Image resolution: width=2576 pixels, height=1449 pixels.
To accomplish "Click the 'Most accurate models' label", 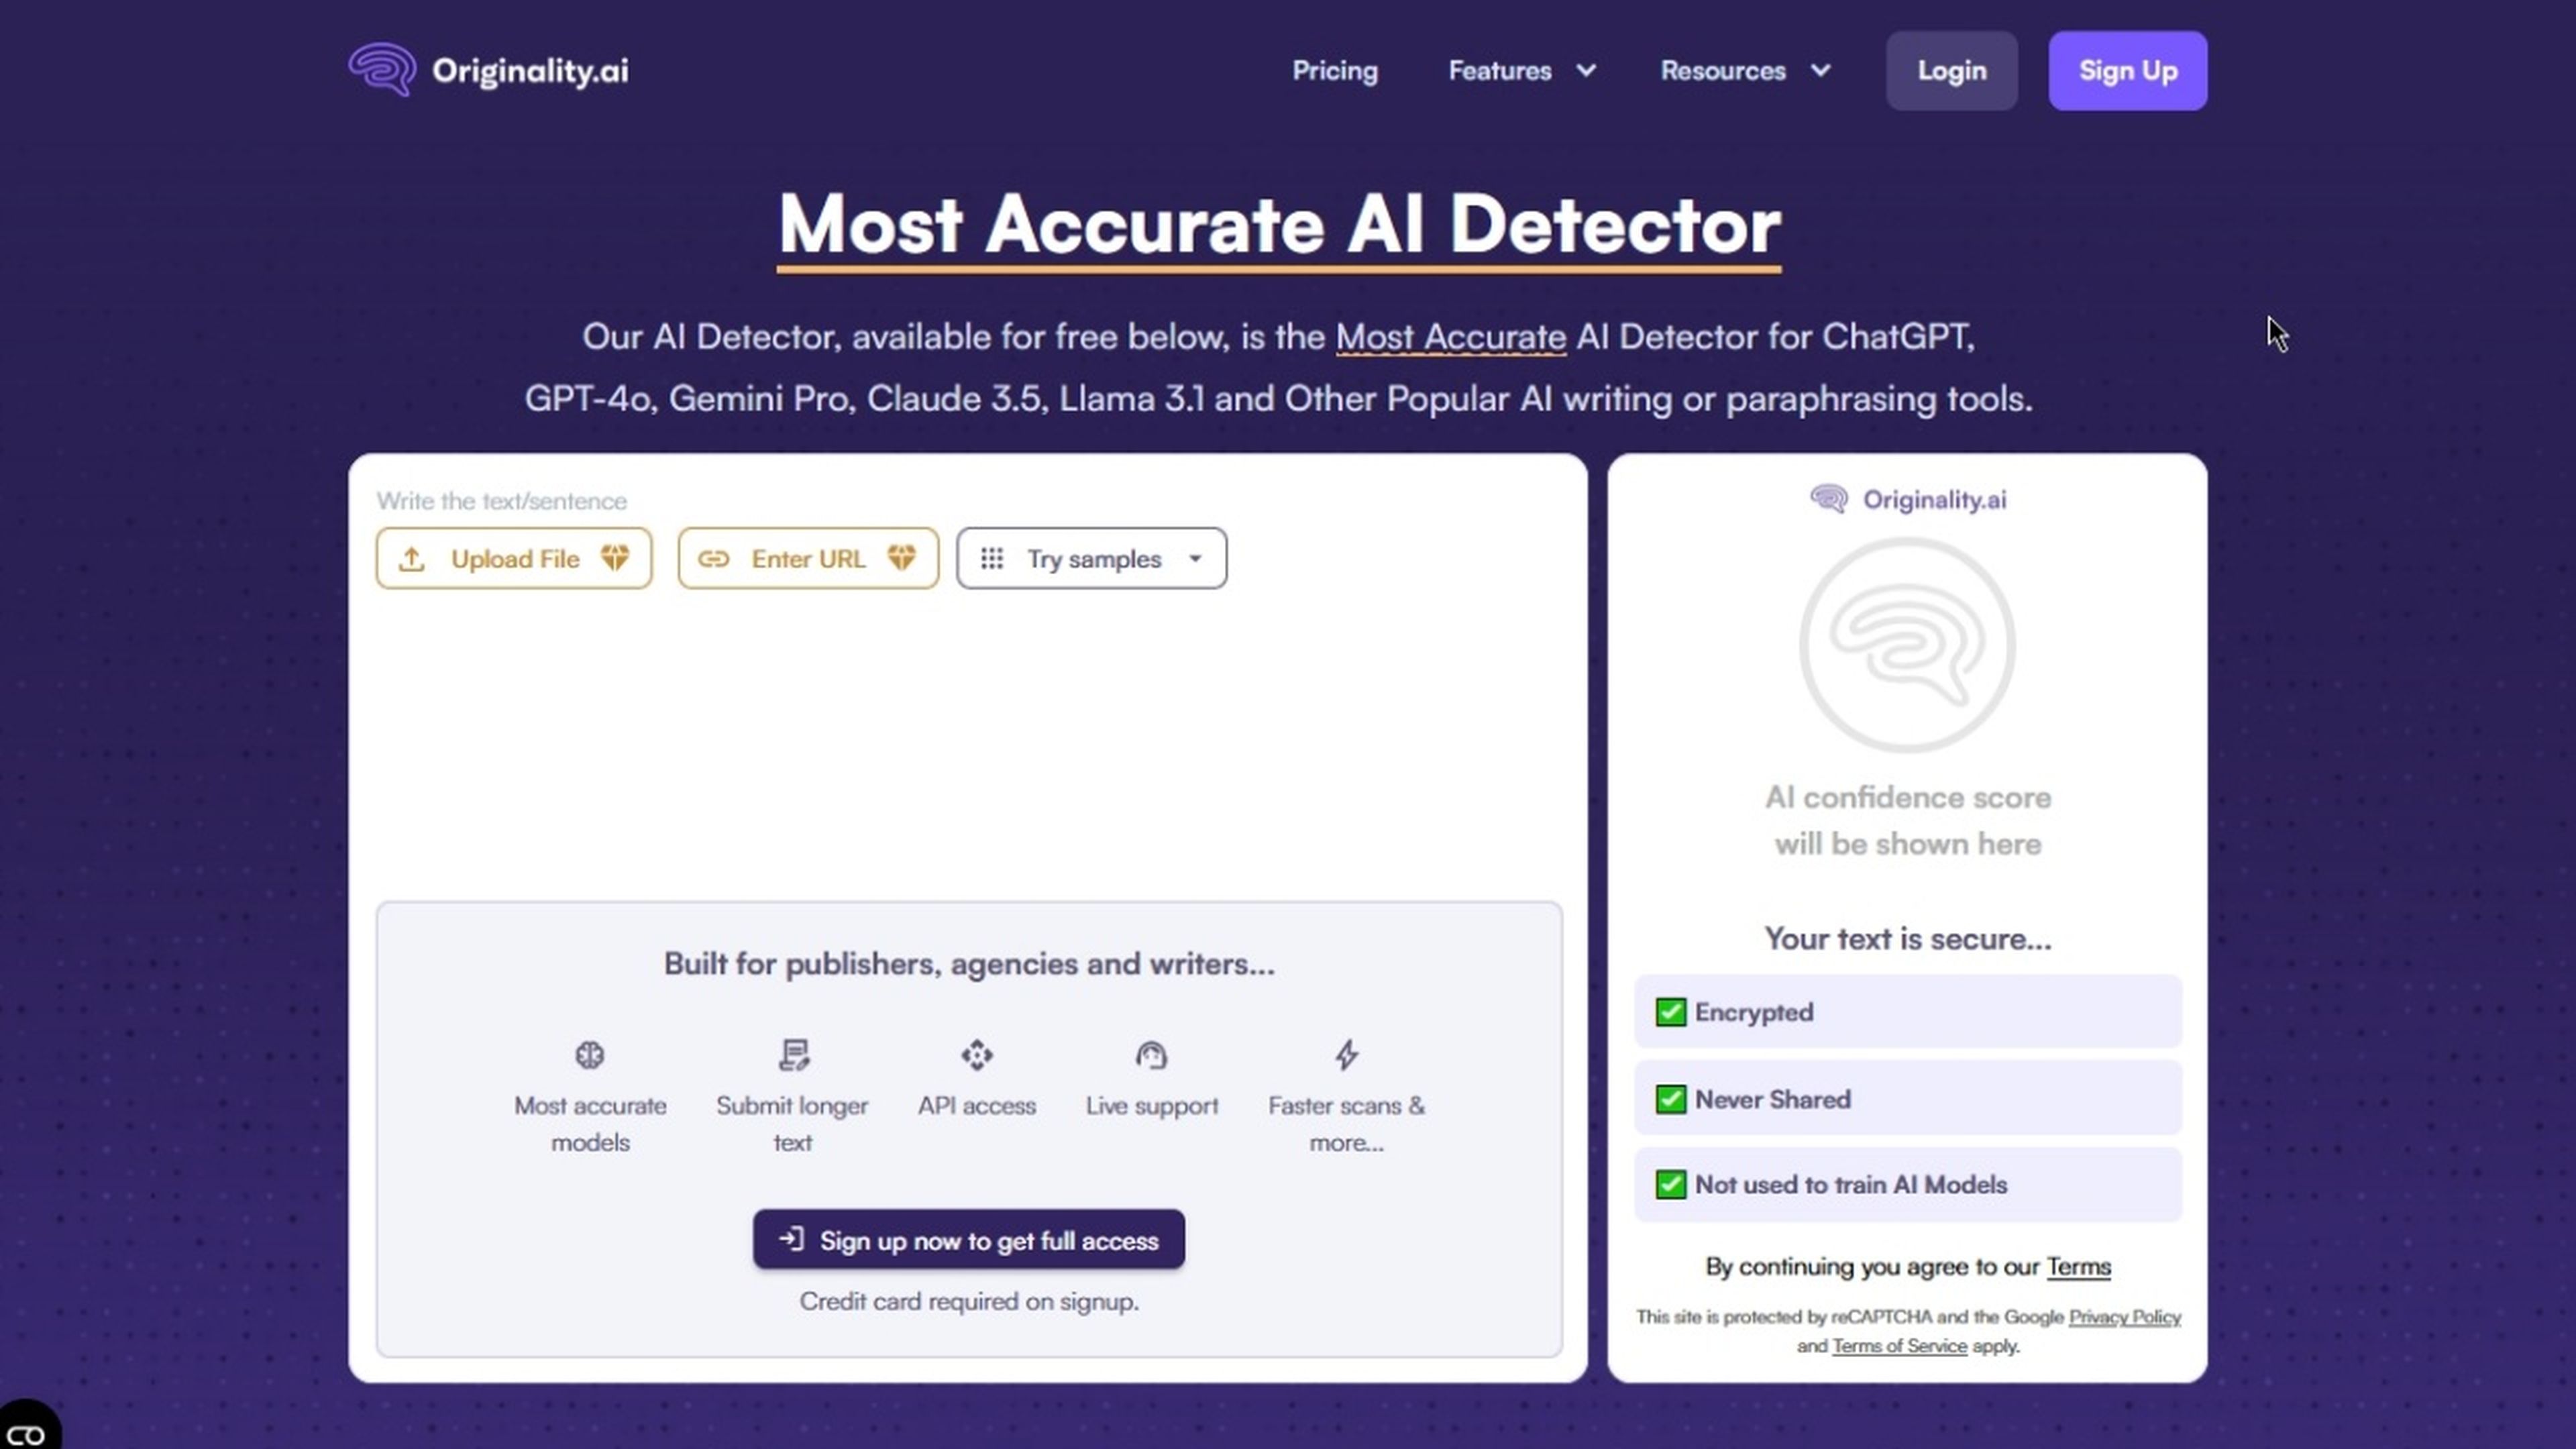I will pyautogui.click(x=590, y=1124).
